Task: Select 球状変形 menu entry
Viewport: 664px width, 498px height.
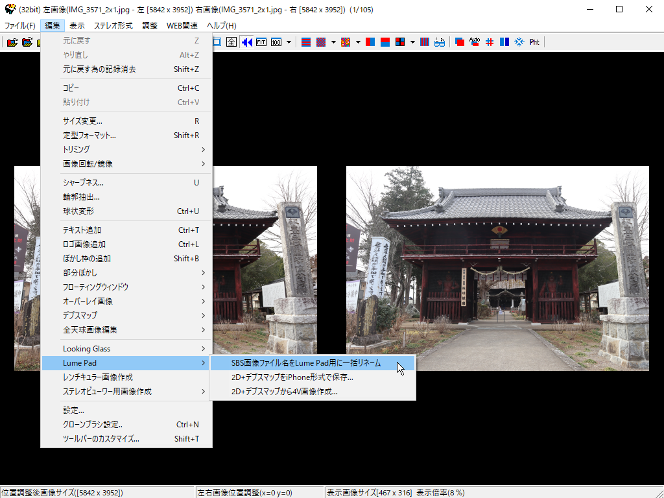Action: coord(126,211)
